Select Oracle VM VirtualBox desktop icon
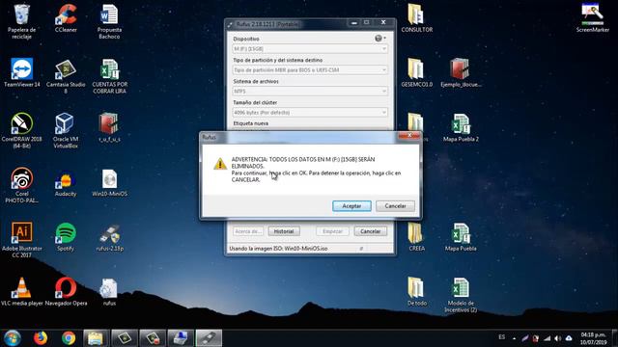618x347 pixels. click(66, 131)
